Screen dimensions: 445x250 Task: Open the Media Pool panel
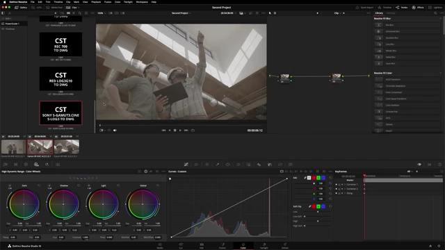click(x=54, y=8)
